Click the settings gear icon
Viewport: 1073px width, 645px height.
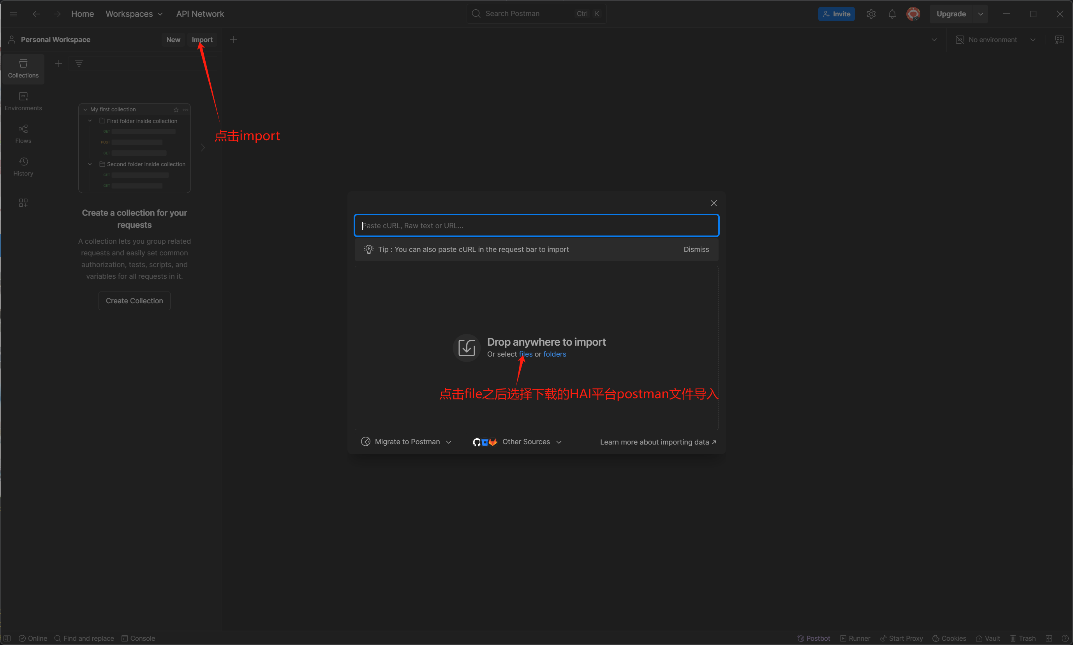[871, 14]
